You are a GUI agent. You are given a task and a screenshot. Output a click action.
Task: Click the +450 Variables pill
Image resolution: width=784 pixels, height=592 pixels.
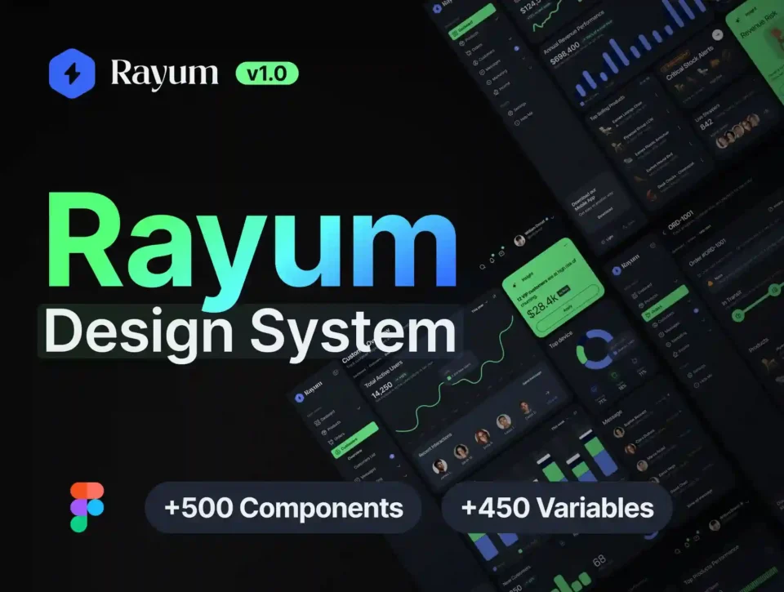(557, 508)
